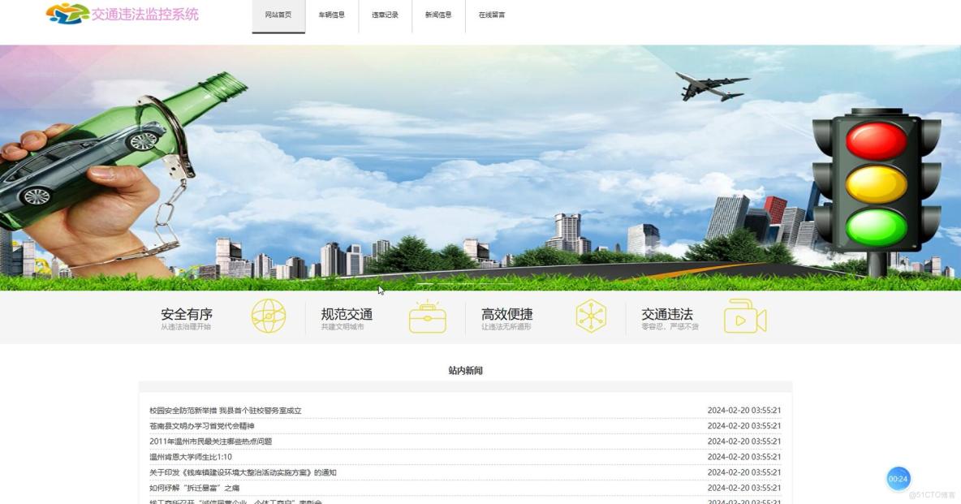Click the 交通违法监控系统 title text
Viewport: 961px width, 504px height.
(146, 14)
